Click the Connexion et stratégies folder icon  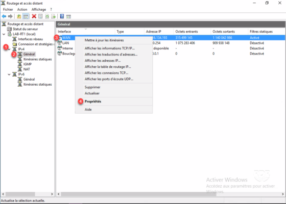click(x=15, y=44)
